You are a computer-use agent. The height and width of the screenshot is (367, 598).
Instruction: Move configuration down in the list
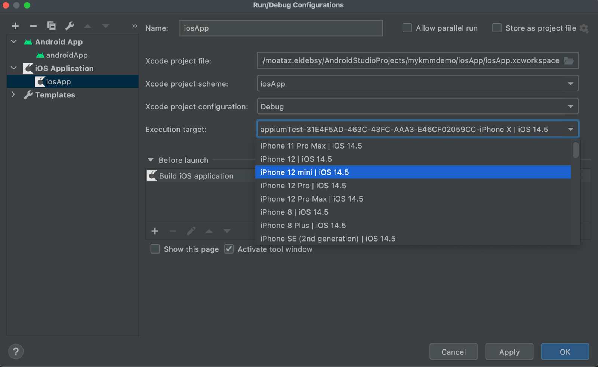[x=105, y=26]
